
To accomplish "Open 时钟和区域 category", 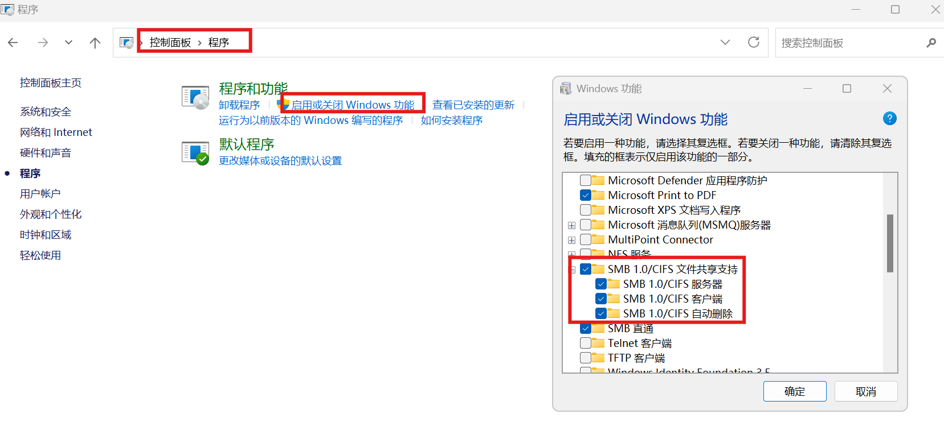I will [x=46, y=235].
